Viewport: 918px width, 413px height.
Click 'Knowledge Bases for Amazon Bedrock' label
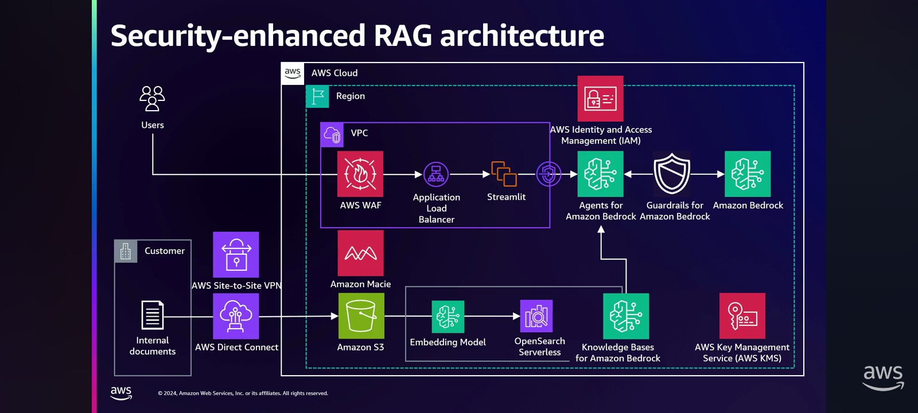coord(618,353)
